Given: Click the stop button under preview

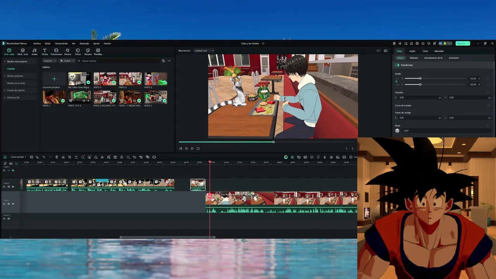Looking at the screenshot, I should [198, 148].
